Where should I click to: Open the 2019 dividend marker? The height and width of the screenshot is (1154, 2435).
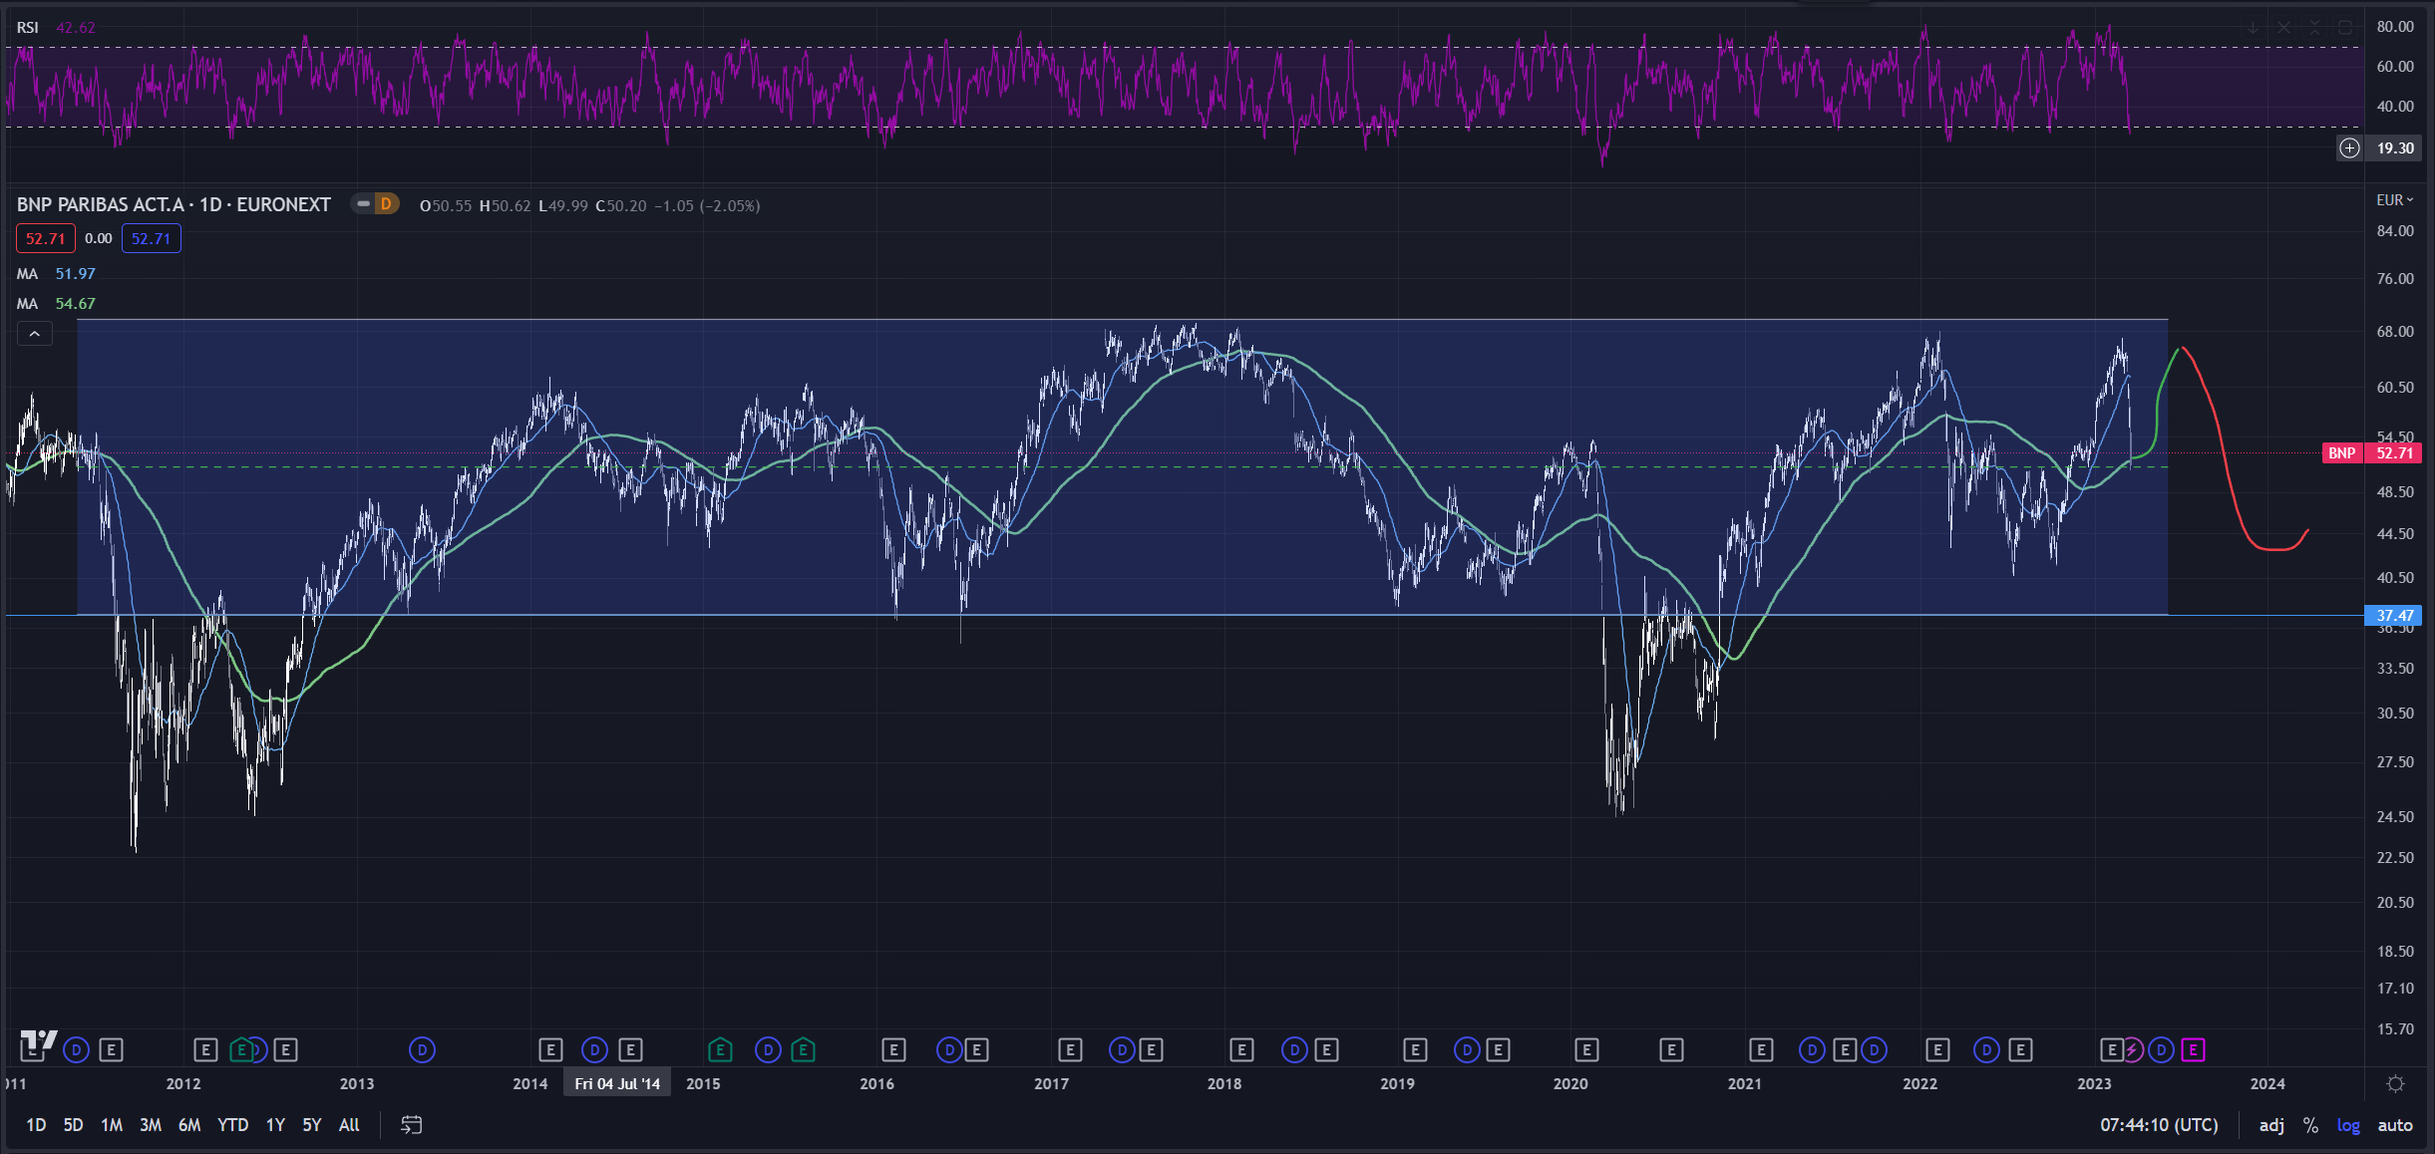[x=1467, y=1049]
